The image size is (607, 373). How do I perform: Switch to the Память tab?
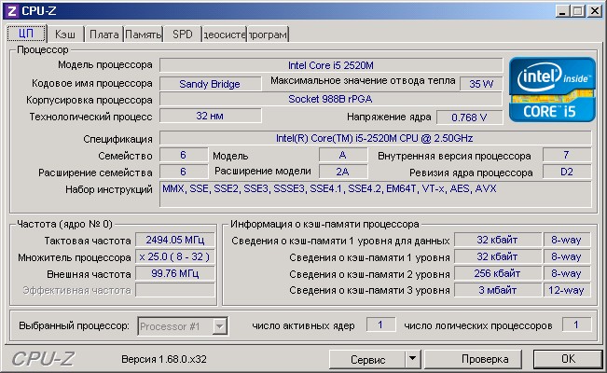(144, 35)
